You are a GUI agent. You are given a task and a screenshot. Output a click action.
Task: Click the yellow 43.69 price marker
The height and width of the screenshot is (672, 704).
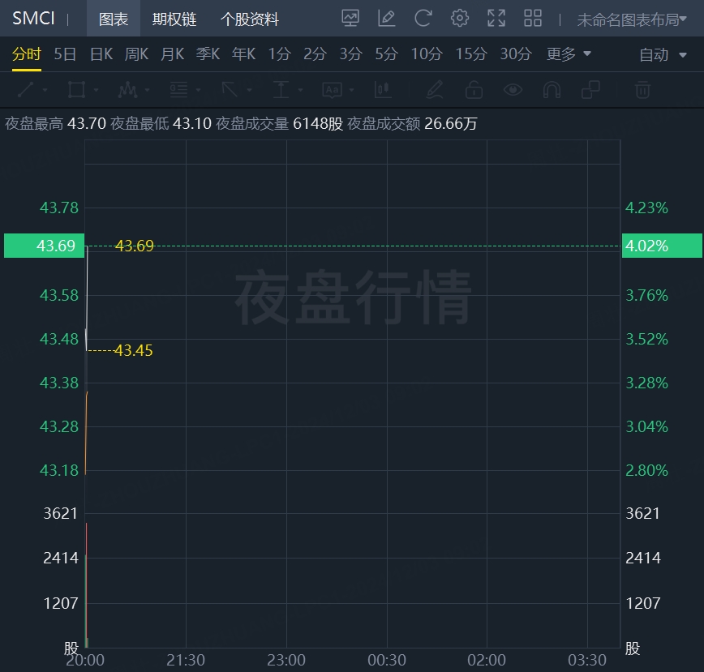tap(135, 246)
